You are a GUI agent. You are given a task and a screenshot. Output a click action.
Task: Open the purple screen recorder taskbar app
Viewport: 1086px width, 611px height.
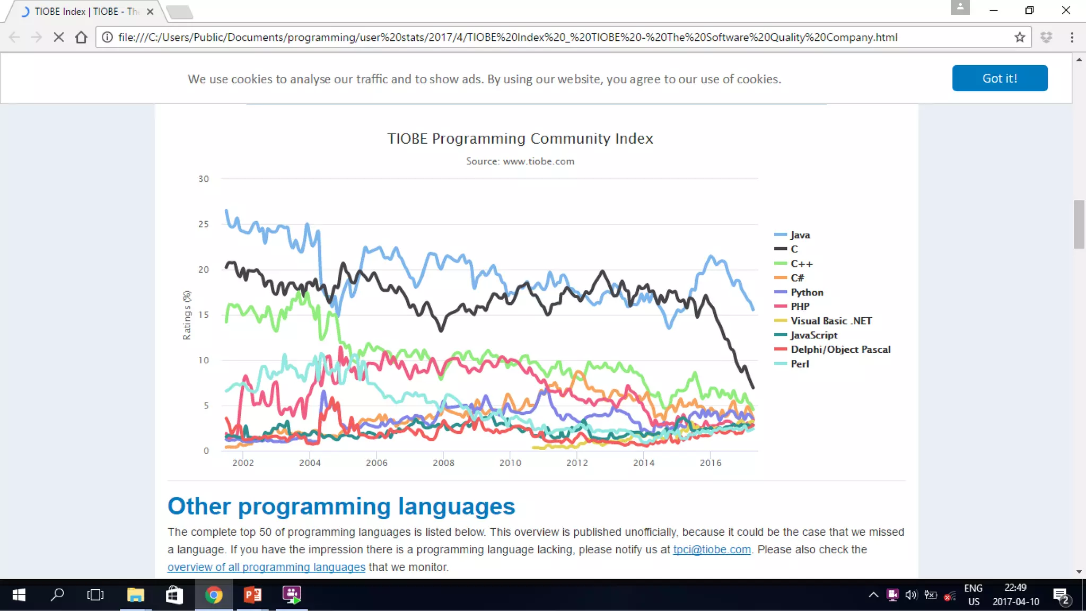(292, 595)
